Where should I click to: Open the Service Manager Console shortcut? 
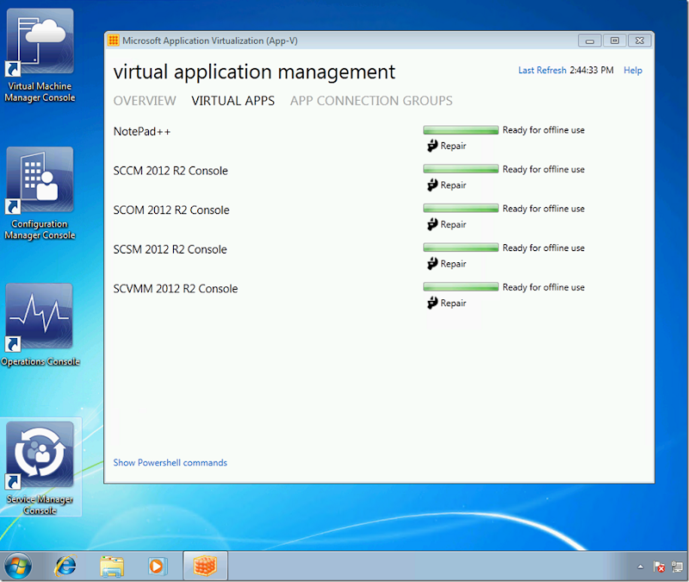[x=40, y=468]
